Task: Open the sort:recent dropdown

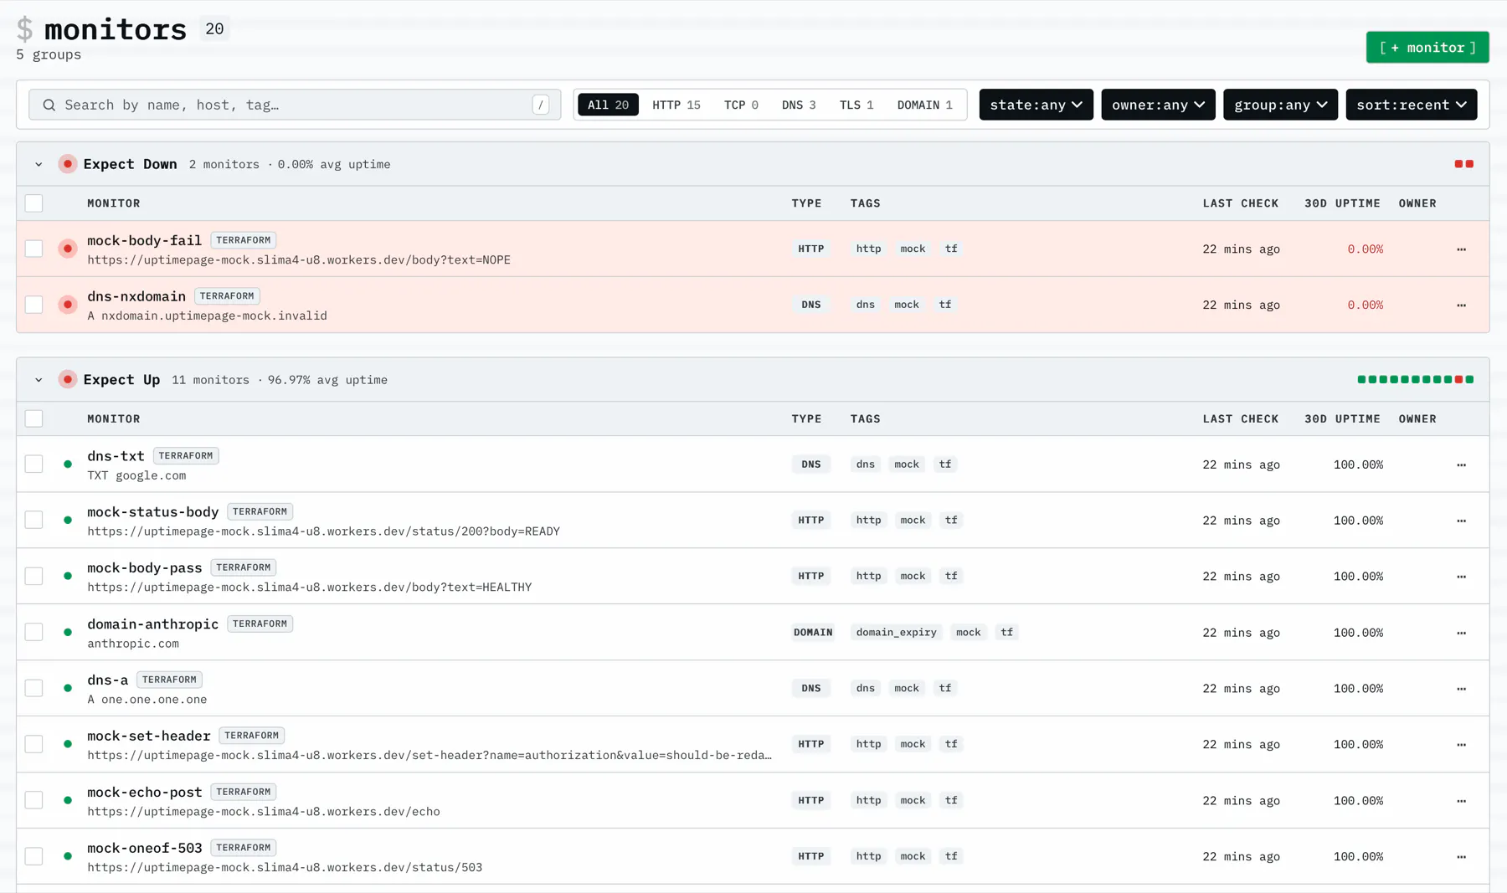Action: [x=1412, y=105]
